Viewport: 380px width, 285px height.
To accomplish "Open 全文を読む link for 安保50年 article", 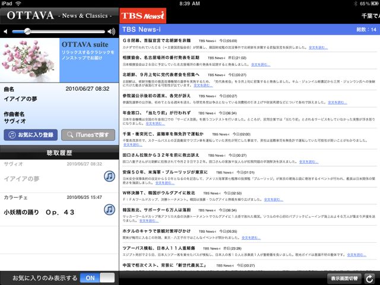I will tap(165, 183).
